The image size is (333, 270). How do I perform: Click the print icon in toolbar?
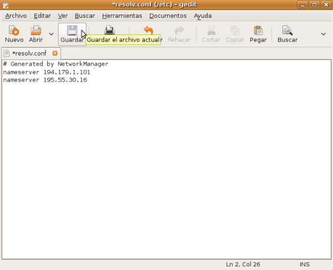[x=110, y=31]
